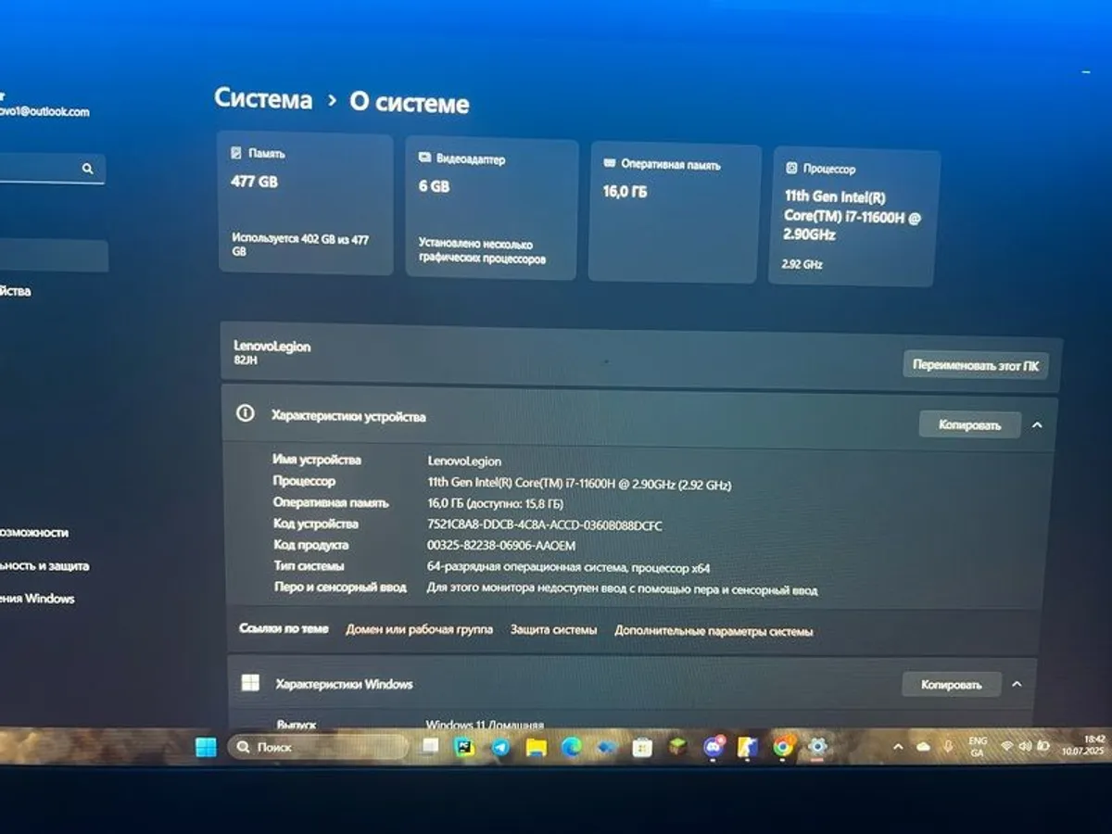
Task: Open Защита системы link
Action: coord(554,630)
